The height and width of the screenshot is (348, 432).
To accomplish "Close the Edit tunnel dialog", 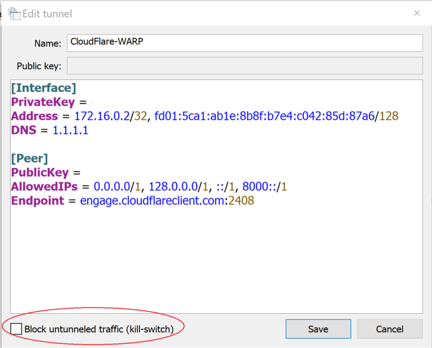I will coord(417,13).
